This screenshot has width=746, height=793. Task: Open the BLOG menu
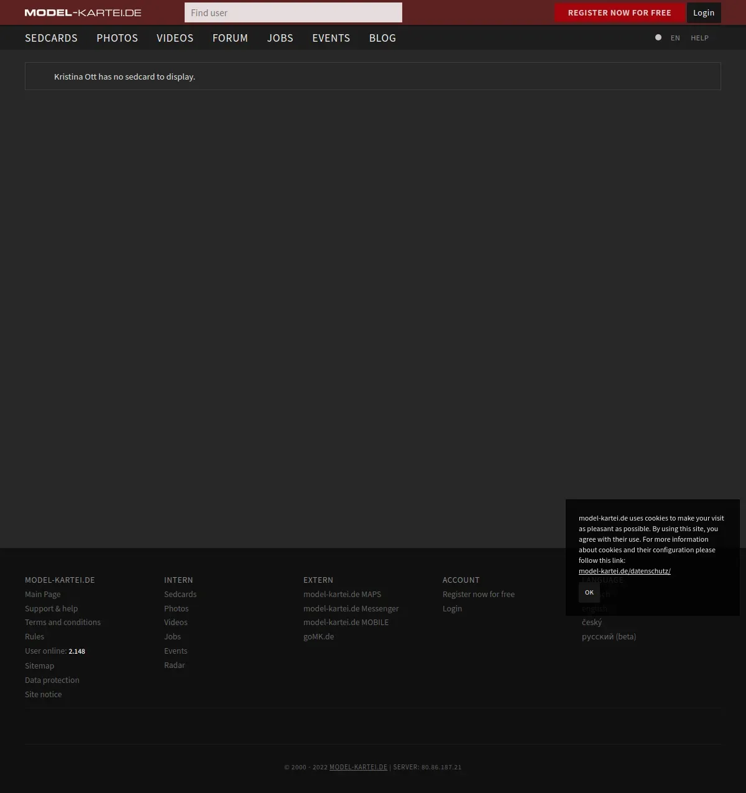point(382,38)
